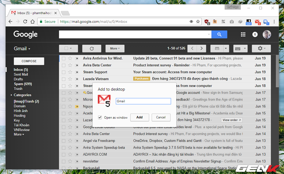Open the Inbox (5) folder

pos(21,70)
